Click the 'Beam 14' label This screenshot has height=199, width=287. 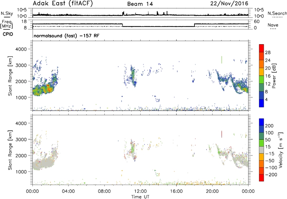(140, 4)
